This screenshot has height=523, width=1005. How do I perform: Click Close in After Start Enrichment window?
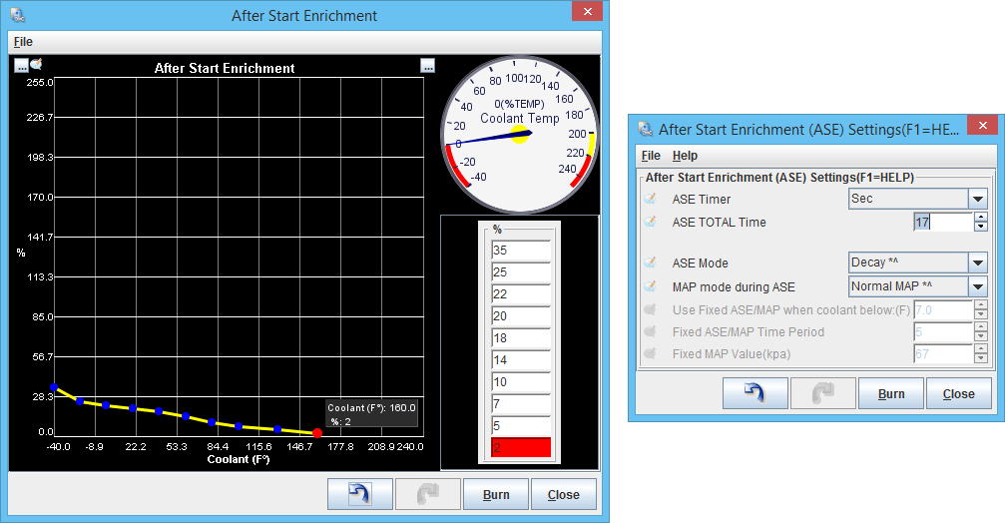pyautogui.click(x=564, y=494)
